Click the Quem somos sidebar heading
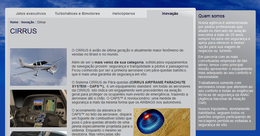The image size is (260, 136). tap(211, 16)
